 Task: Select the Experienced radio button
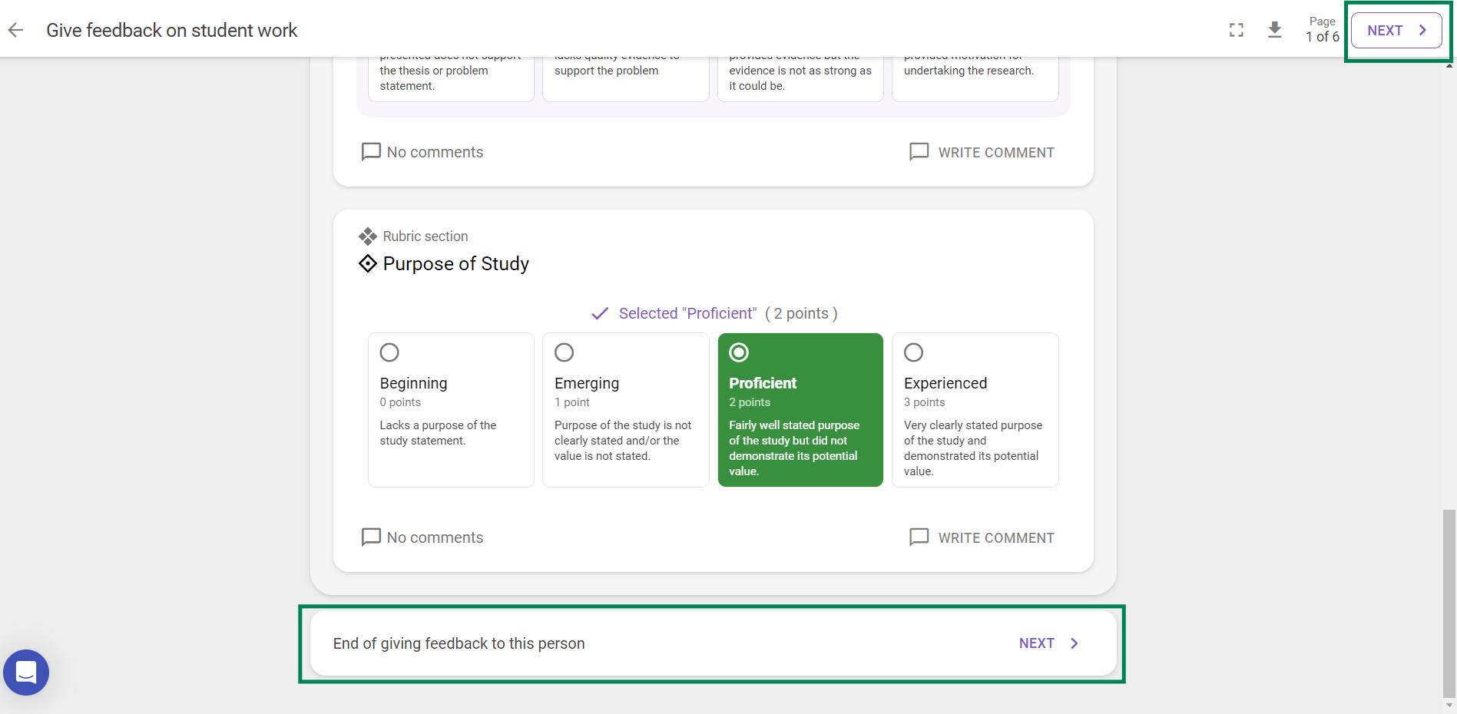click(x=913, y=352)
